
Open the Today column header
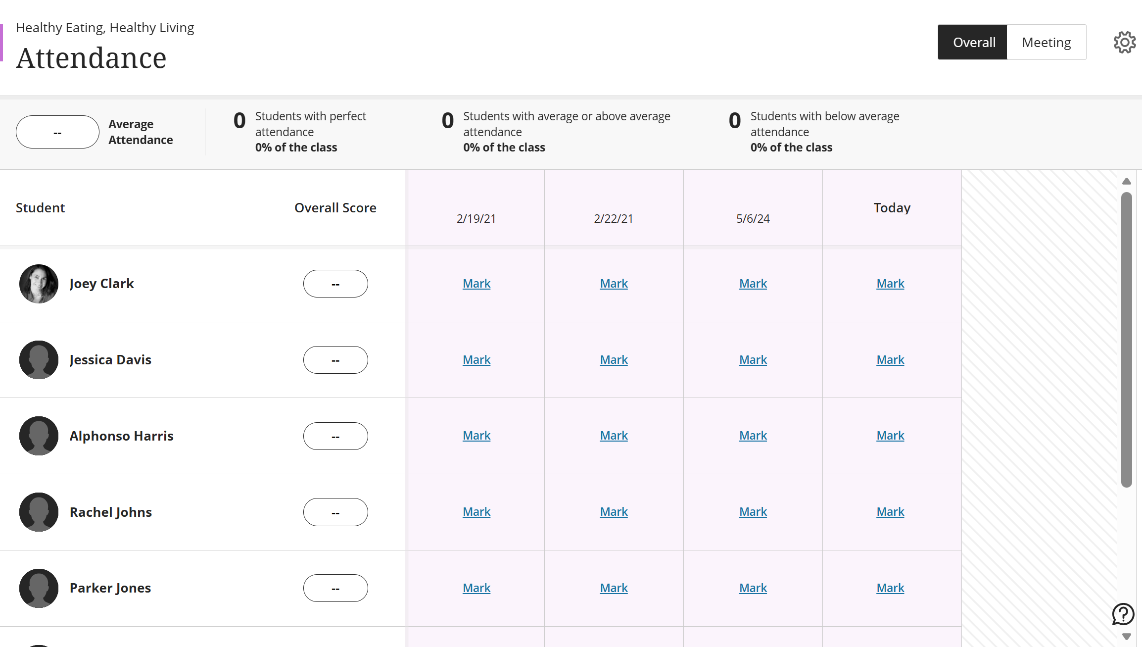pyautogui.click(x=892, y=208)
